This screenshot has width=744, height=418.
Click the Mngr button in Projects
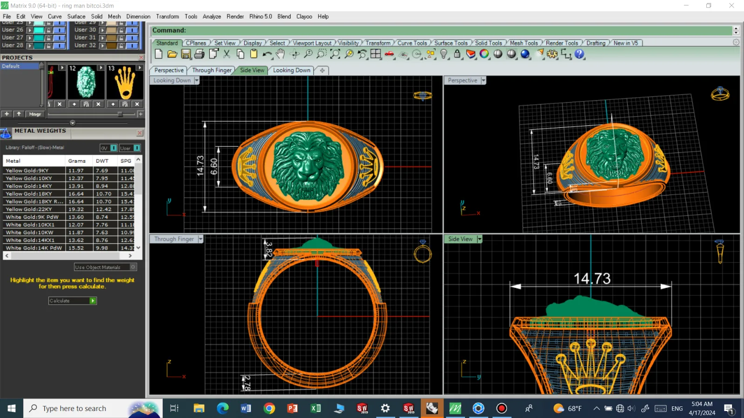(x=35, y=114)
